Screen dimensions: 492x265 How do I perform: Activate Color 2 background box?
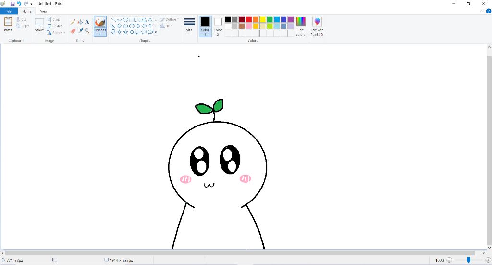click(x=218, y=26)
